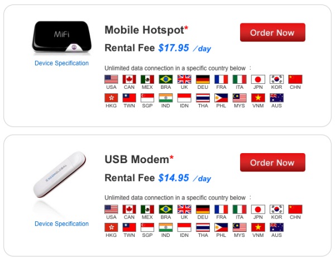
Task: Select Singapore flag under USB Modem
Action: [147, 227]
